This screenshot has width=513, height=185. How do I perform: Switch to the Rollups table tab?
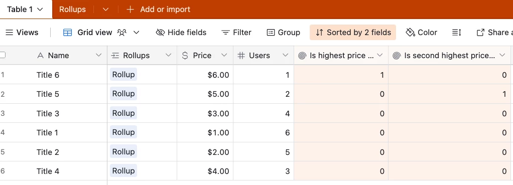[72, 10]
